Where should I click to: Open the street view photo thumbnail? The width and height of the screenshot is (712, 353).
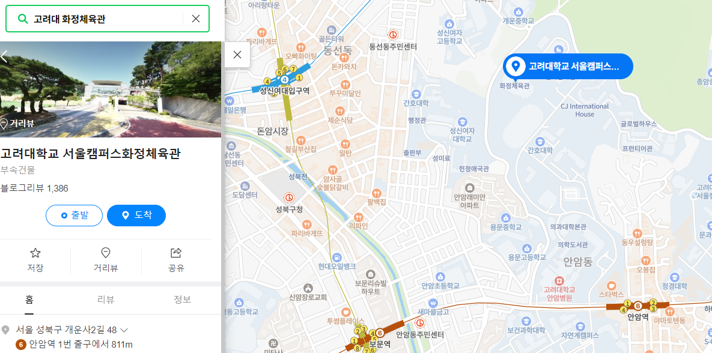point(111,89)
